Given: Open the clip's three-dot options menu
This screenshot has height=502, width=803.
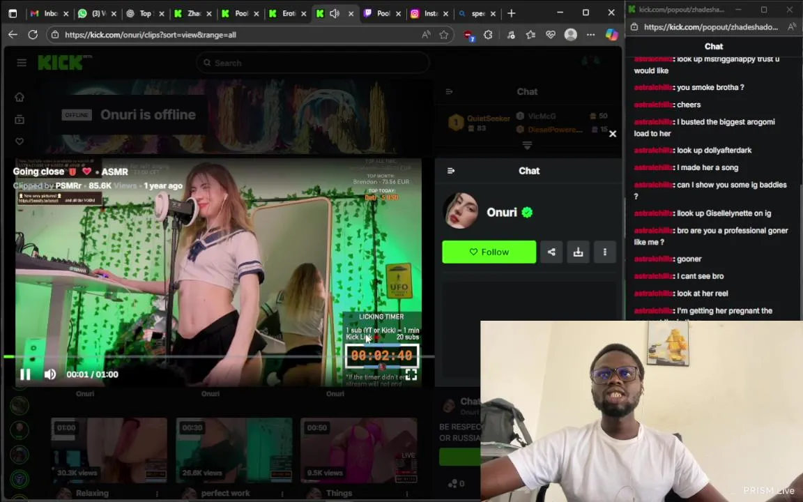Looking at the screenshot, I should pos(605,252).
